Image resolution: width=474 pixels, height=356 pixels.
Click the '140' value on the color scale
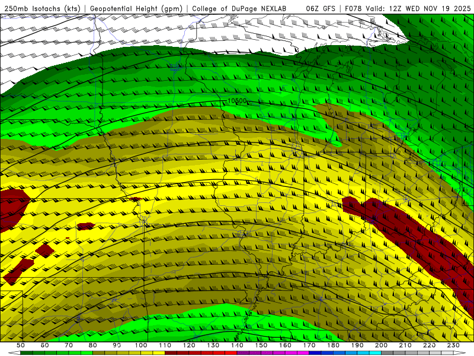point(237,345)
